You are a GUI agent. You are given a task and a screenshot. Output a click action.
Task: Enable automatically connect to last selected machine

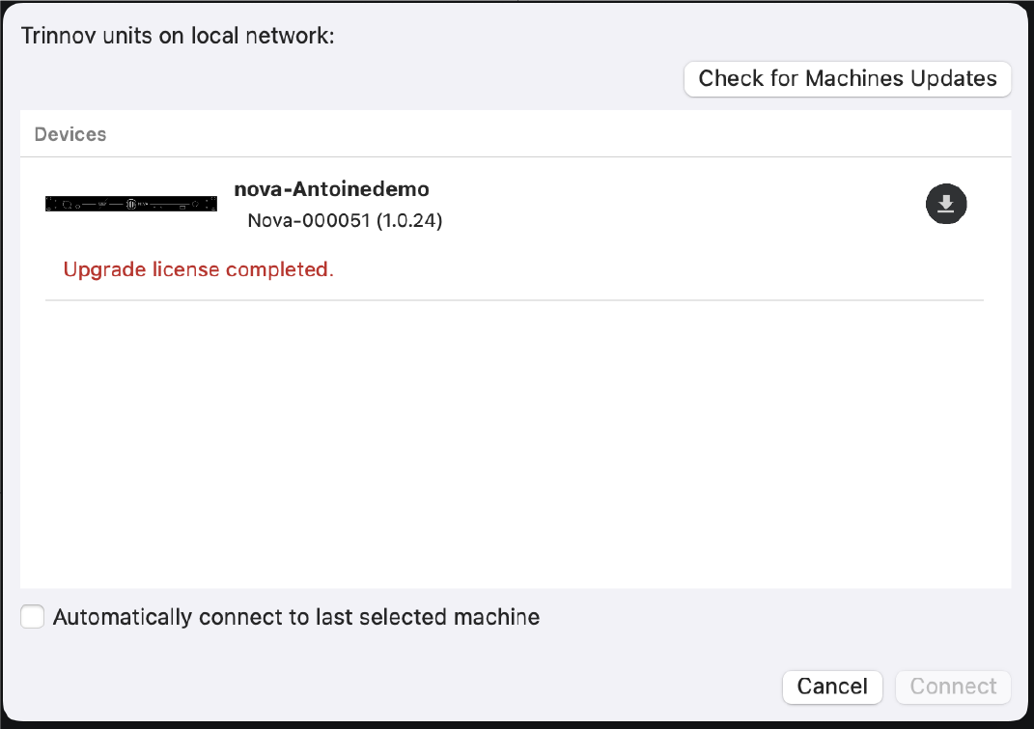click(33, 617)
